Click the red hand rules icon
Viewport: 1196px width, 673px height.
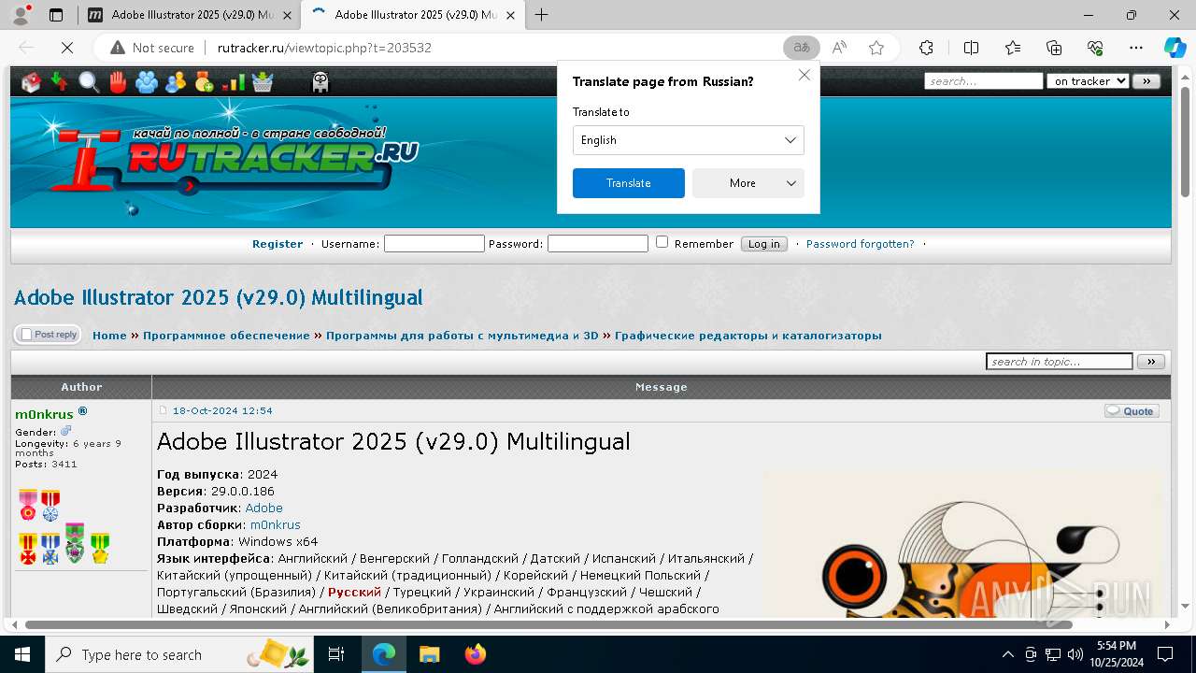pyautogui.click(x=118, y=82)
